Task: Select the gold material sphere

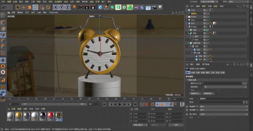Action: pos(18,116)
